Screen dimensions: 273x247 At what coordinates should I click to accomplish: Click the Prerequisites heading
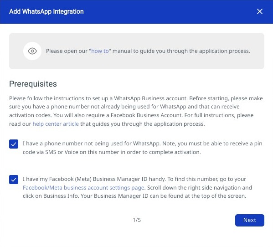(33, 84)
